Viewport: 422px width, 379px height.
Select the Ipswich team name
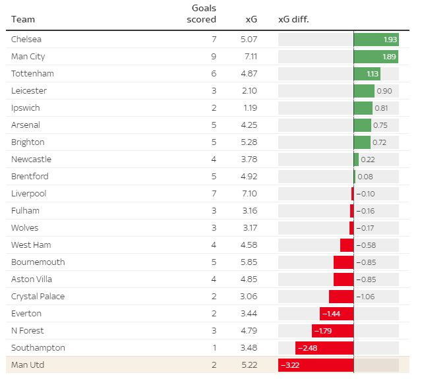(x=26, y=108)
